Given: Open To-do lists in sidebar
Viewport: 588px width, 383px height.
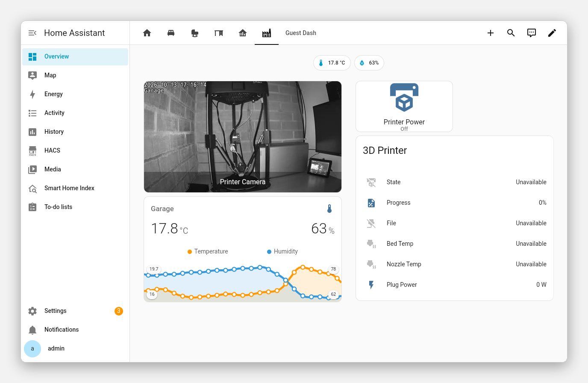Looking at the screenshot, I should point(75,207).
